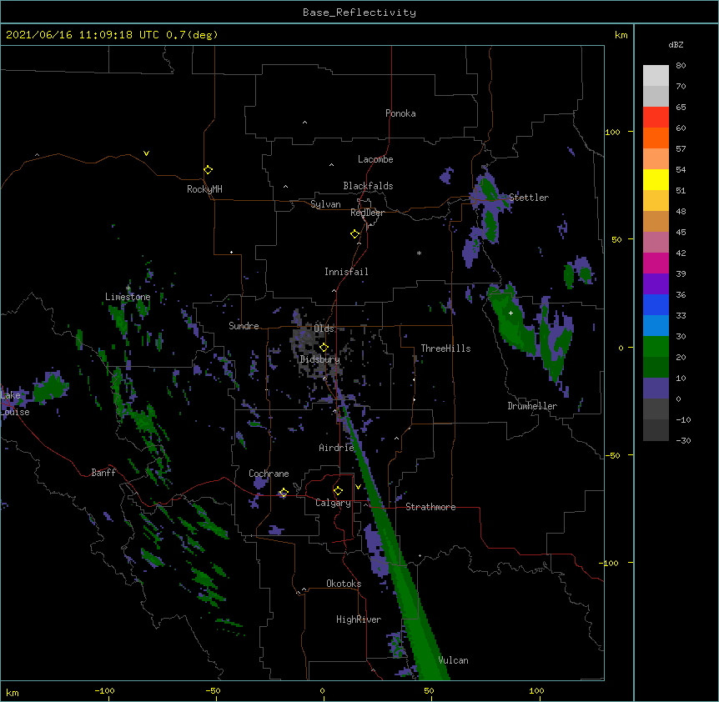Select the bright green 30 dBZ legend swatch
This screenshot has width=719, height=702.
(x=656, y=347)
